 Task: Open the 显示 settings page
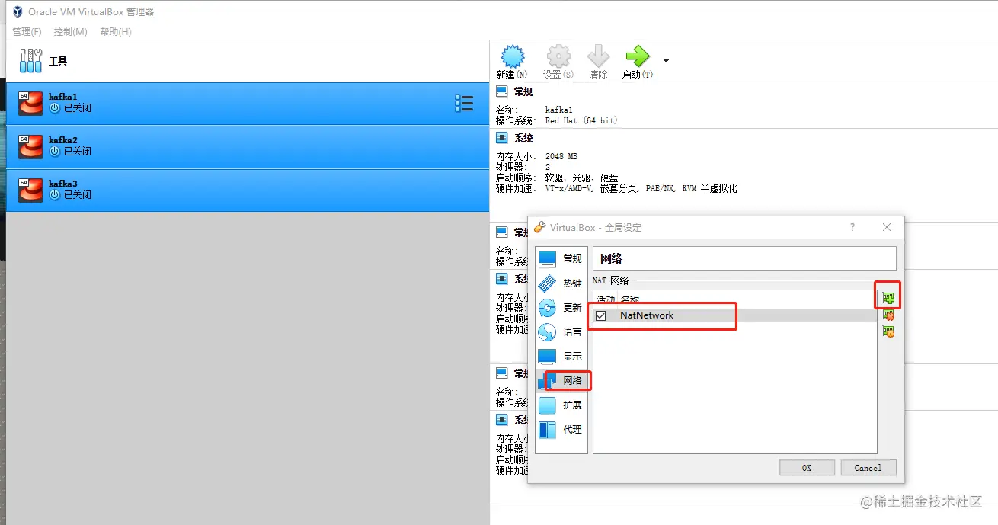point(561,357)
